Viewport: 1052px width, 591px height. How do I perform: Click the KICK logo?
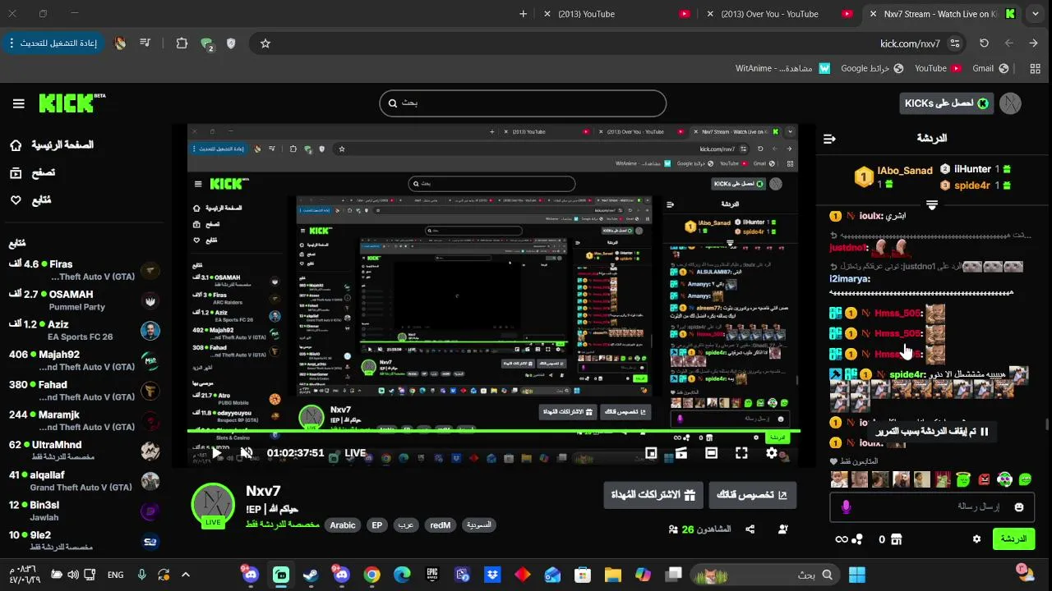coord(72,103)
